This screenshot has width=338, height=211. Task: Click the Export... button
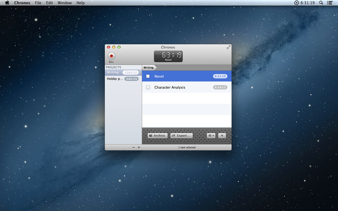tap(181, 135)
